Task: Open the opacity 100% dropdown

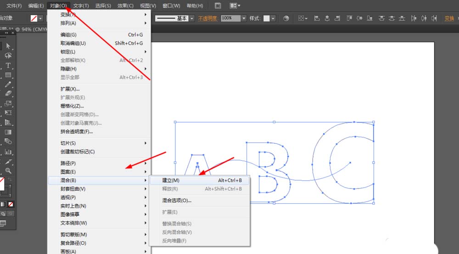Action: pos(244,18)
